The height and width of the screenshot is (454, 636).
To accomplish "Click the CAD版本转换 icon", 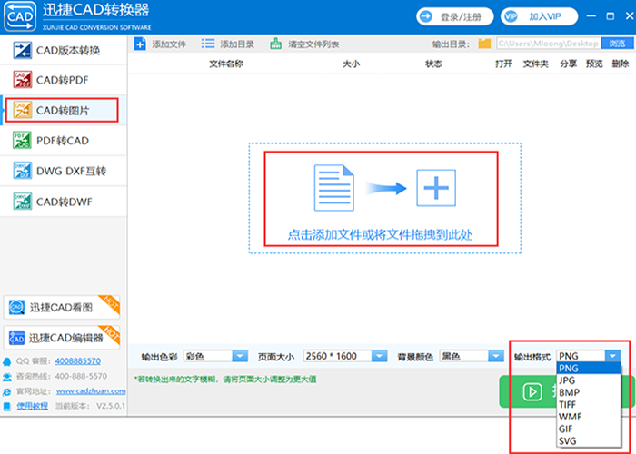I will pos(23,50).
